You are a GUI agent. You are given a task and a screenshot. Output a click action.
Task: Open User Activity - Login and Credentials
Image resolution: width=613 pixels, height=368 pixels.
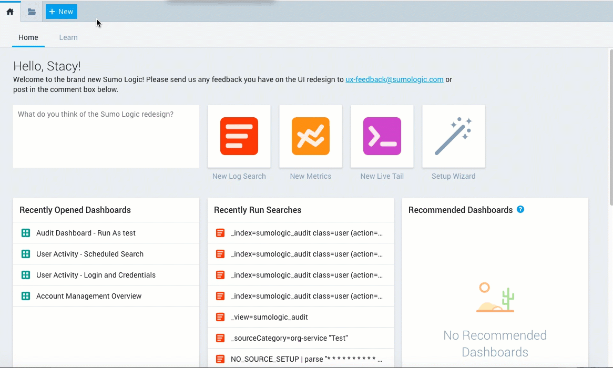[96, 275]
